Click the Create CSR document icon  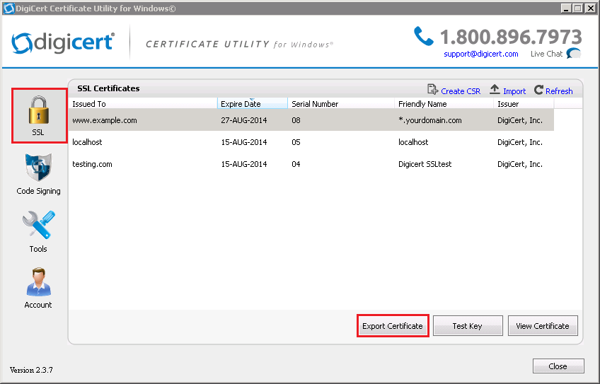click(432, 90)
